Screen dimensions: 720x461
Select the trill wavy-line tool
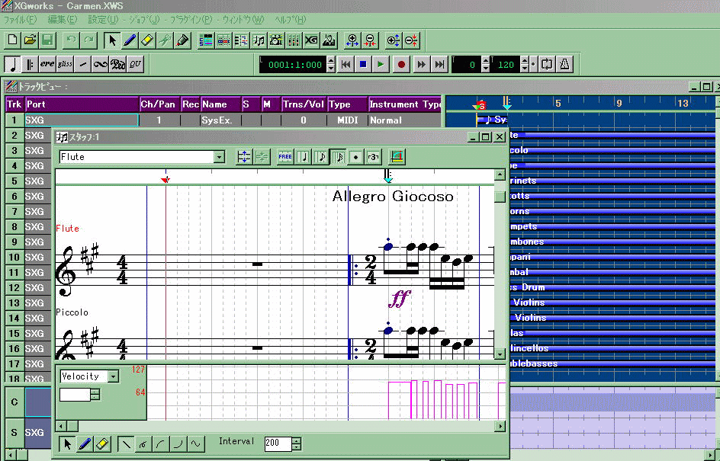(100, 64)
